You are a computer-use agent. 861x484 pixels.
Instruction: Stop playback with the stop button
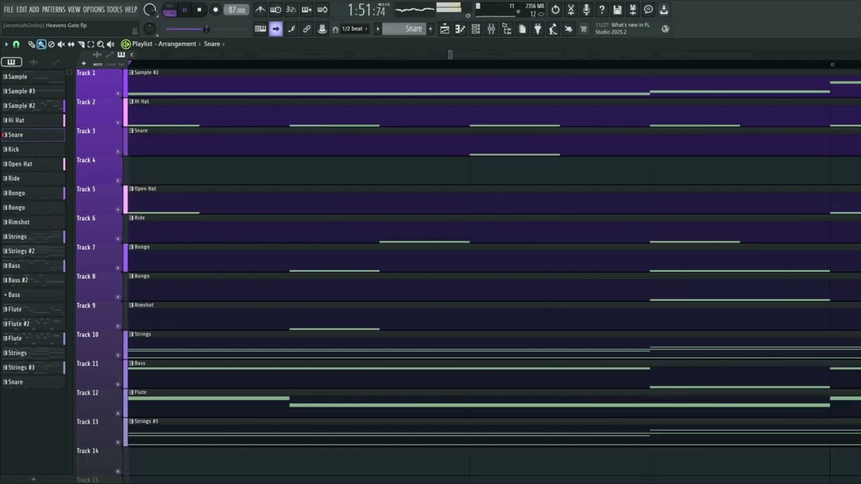pyautogui.click(x=199, y=9)
